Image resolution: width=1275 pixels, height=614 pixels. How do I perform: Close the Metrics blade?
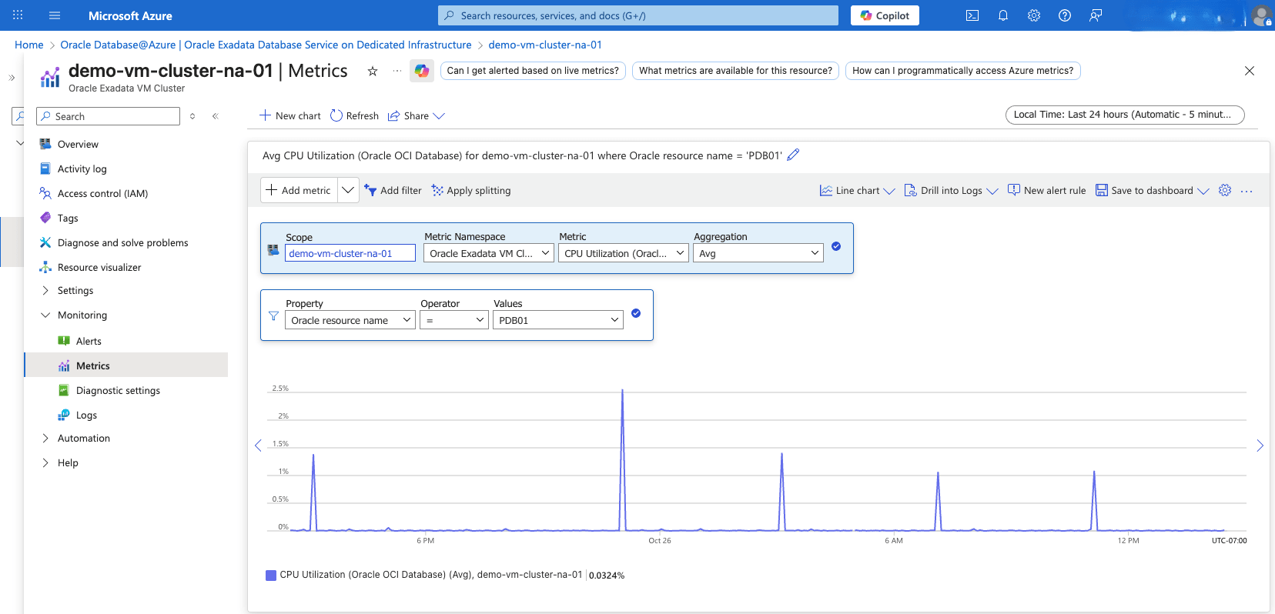pyautogui.click(x=1250, y=71)
